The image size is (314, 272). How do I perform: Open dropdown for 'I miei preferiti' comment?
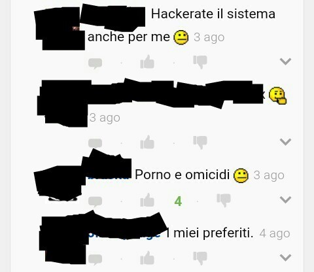tap(285, 258)
